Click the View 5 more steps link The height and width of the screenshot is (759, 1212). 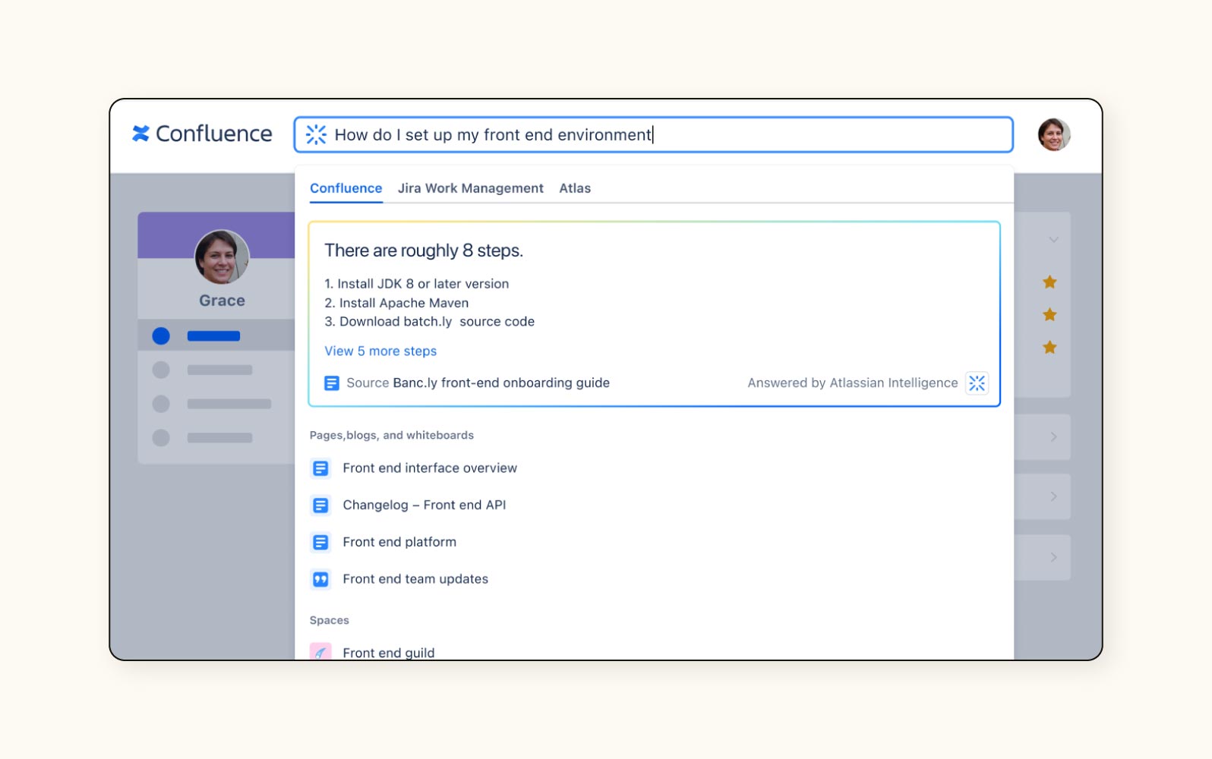(x=380, y=351)
